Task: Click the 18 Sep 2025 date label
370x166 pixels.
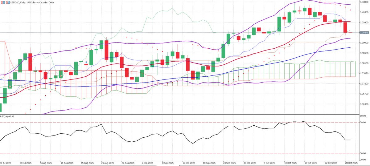Action: click(x=209, y=163)
